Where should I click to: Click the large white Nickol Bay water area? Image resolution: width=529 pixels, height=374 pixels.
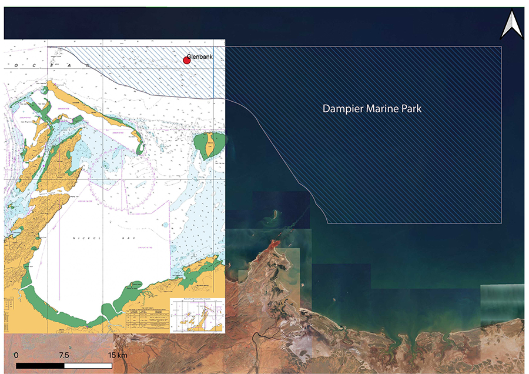click(88, 265)
